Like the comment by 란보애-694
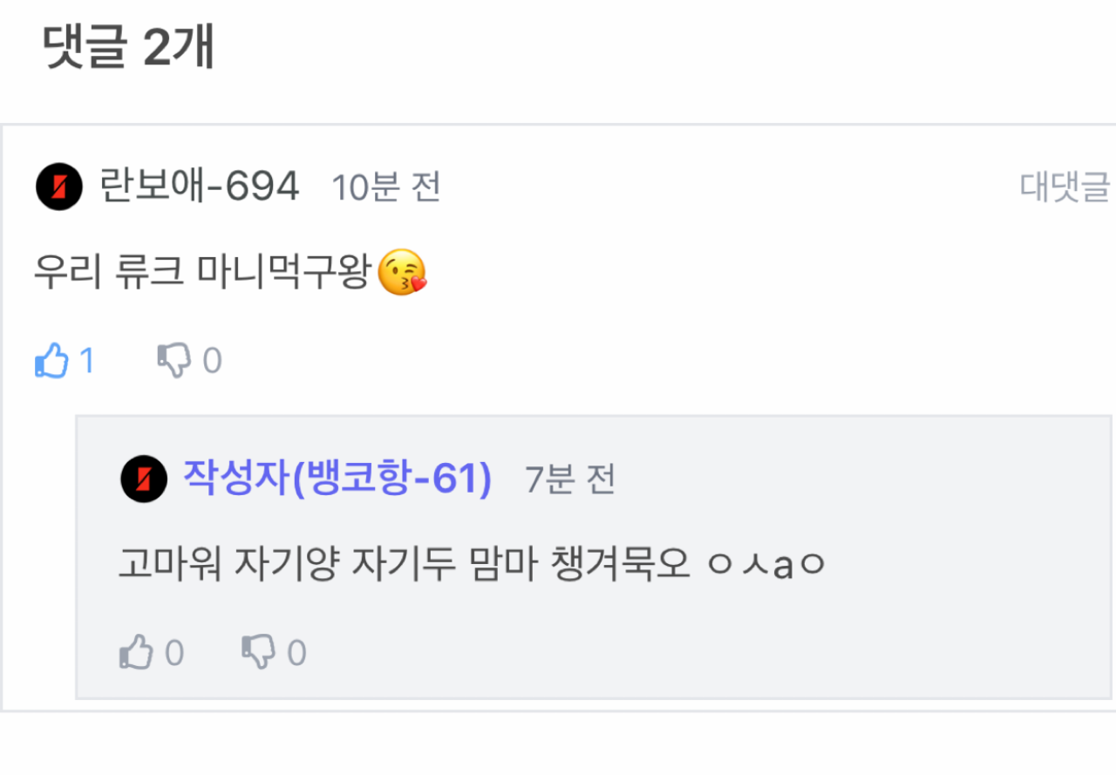Screen dimensions: 1116x775 (51, 360)
